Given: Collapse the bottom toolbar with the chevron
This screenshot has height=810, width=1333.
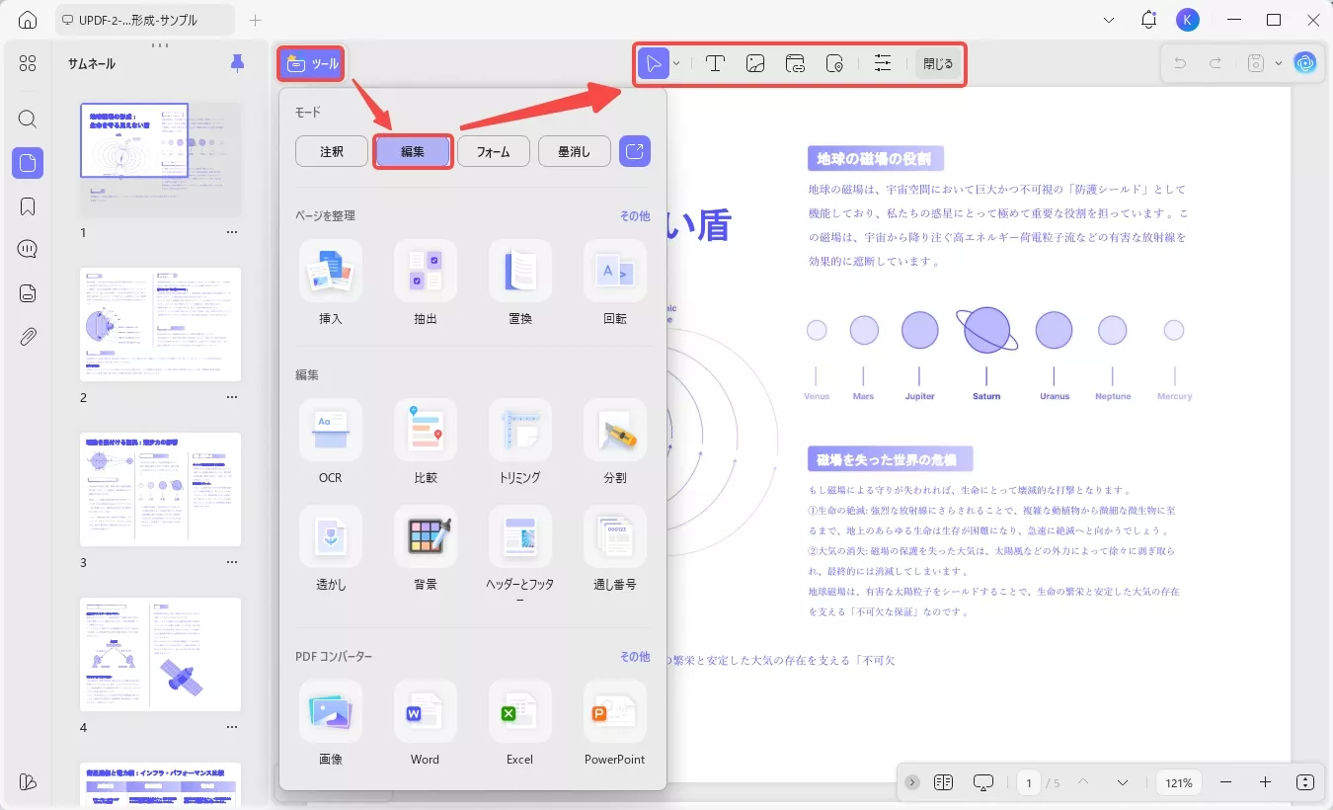Looking at the screenshot, I should (910, 782).
